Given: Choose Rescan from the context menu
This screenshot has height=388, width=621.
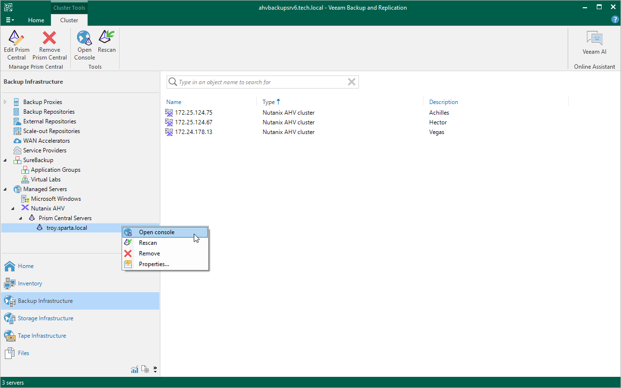Looking at the screenshot, I should 165,243.
